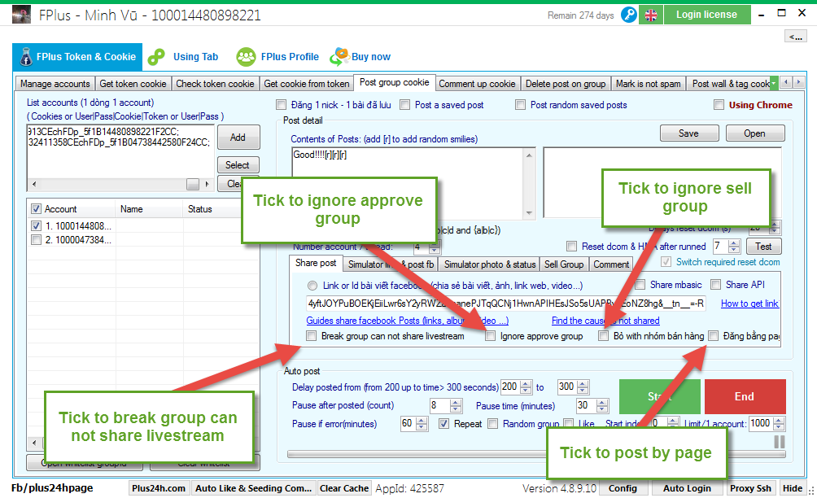Enable the Share API checkbox
The height and width of the screenshot is (498, 817).
tap(716, 285)
